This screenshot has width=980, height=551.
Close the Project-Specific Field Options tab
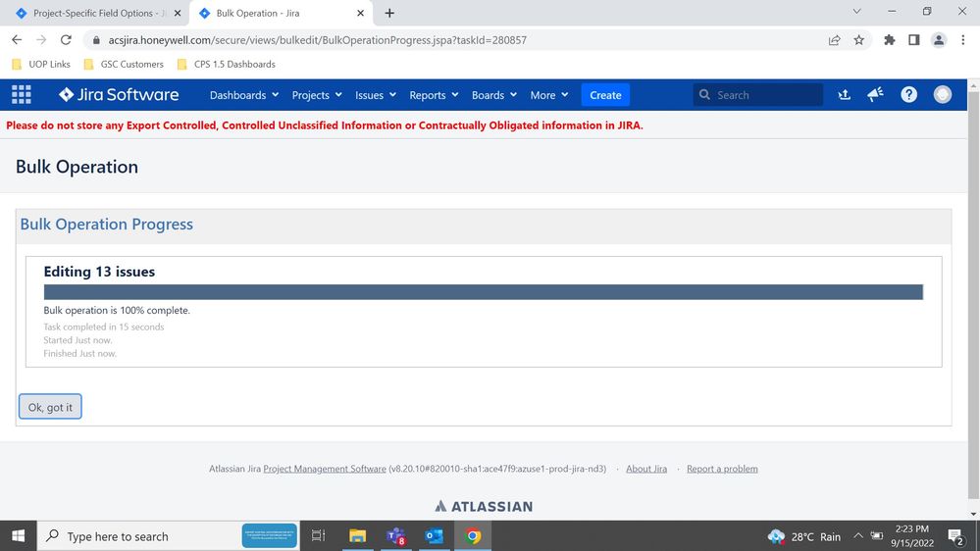[178, 13]
